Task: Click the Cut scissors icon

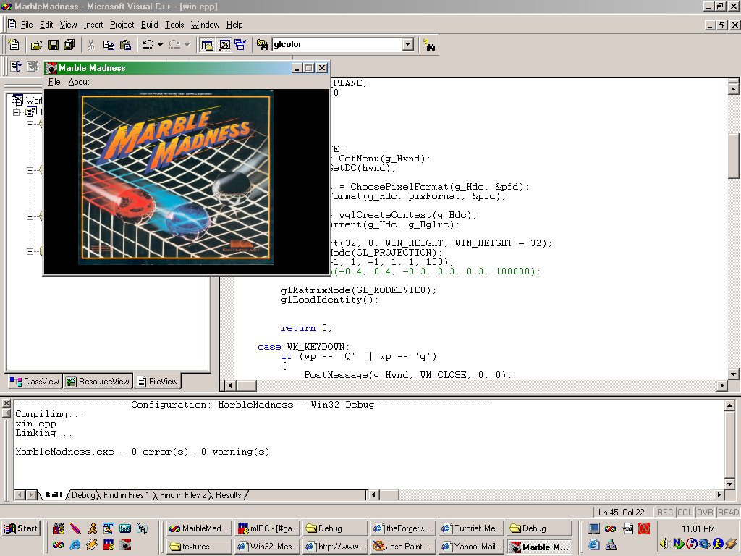Action: tap(90, 45)
